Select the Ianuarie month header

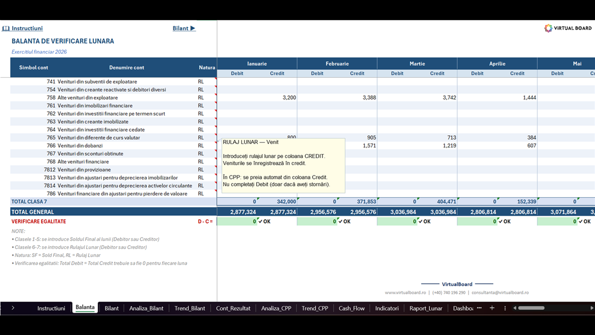coord(257,64)
